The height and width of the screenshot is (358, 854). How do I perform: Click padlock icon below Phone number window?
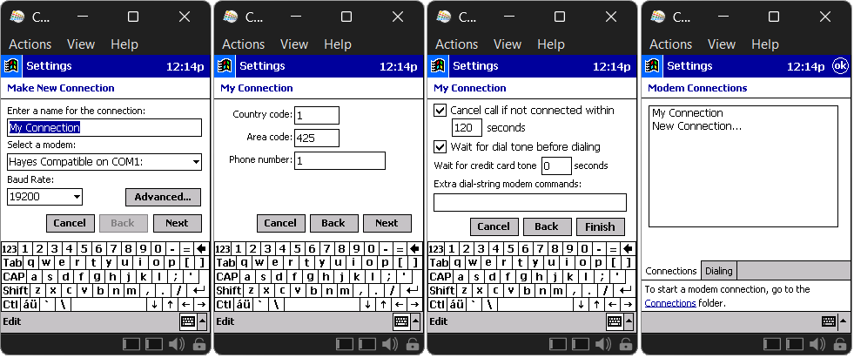(x=413, y=344)
